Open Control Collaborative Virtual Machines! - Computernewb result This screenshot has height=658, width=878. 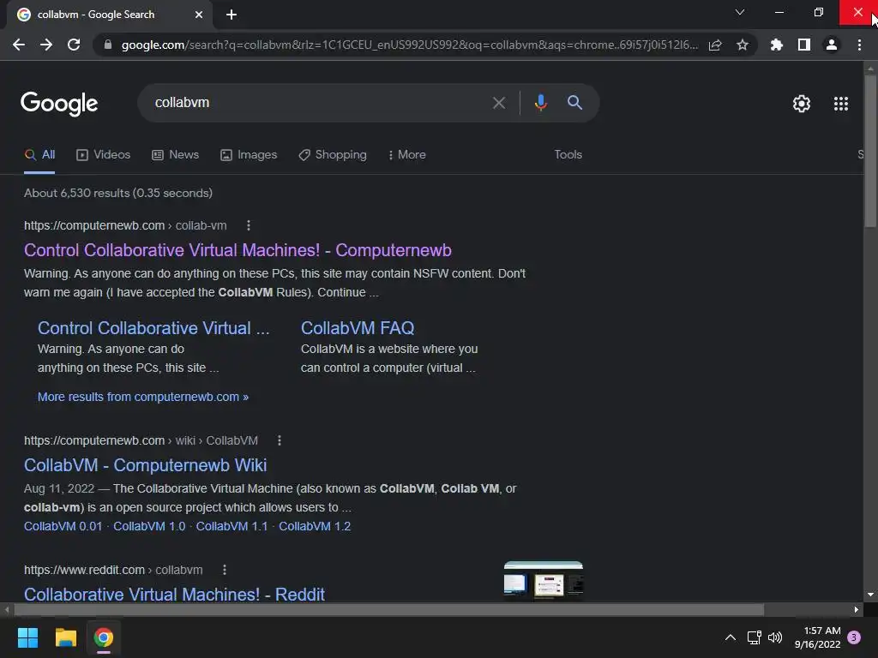click(238, 250)
